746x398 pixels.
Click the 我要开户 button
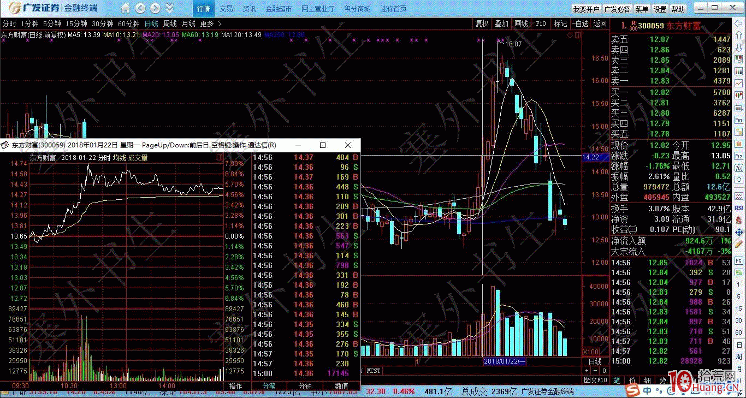[x=587, y=9]
